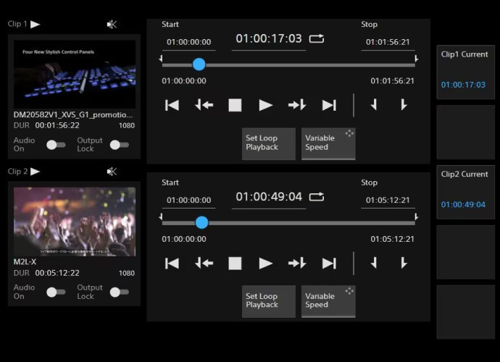This screenshot has width=500, height=362.
Task: Stop Clip 2 playback with the square button
Action: pyautogui.click(x=235, y=264)
